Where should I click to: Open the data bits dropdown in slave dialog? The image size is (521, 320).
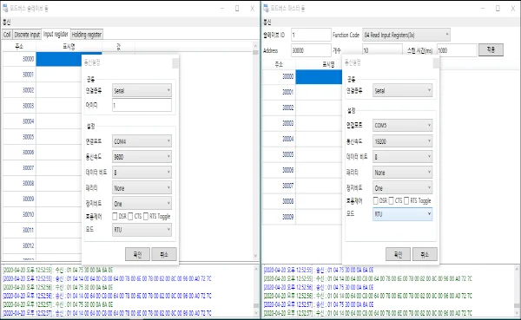point(142,173)
